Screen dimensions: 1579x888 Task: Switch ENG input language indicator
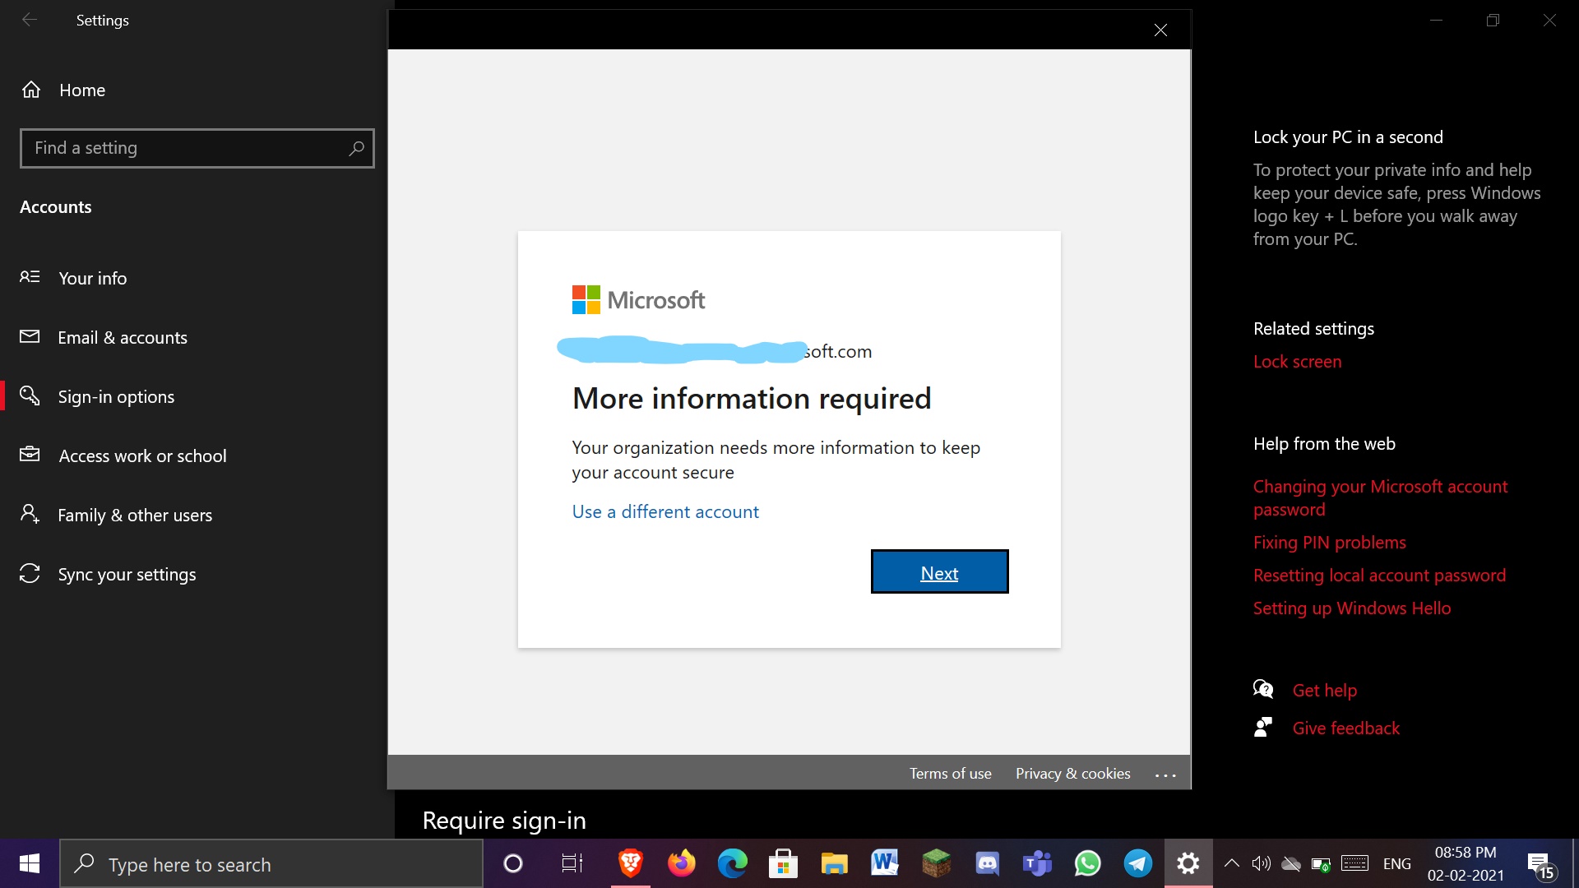tap(1396, 863)
